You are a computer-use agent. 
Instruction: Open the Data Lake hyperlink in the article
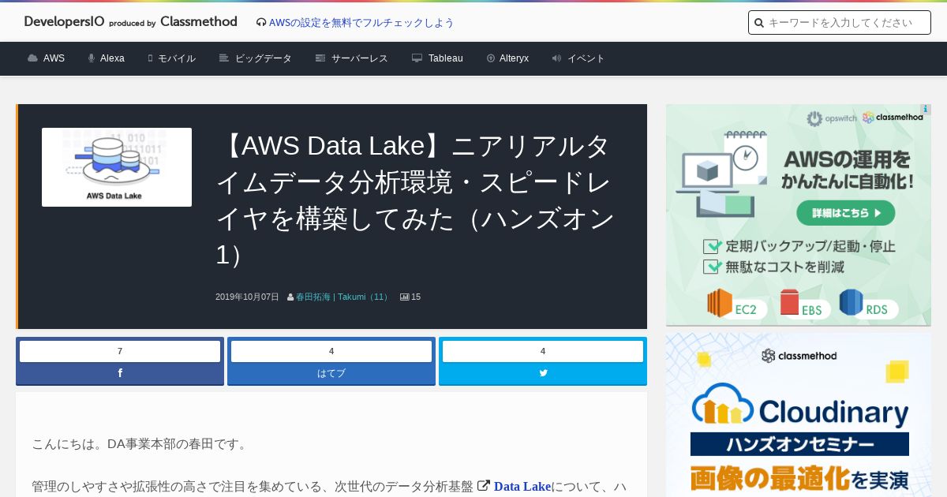coord(522,486)
